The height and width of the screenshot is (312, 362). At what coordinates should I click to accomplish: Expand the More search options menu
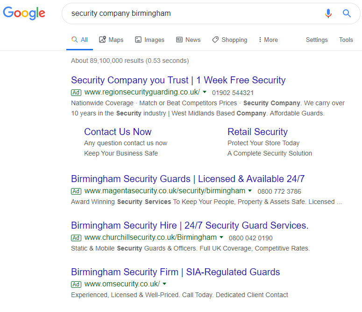[268, 40]
